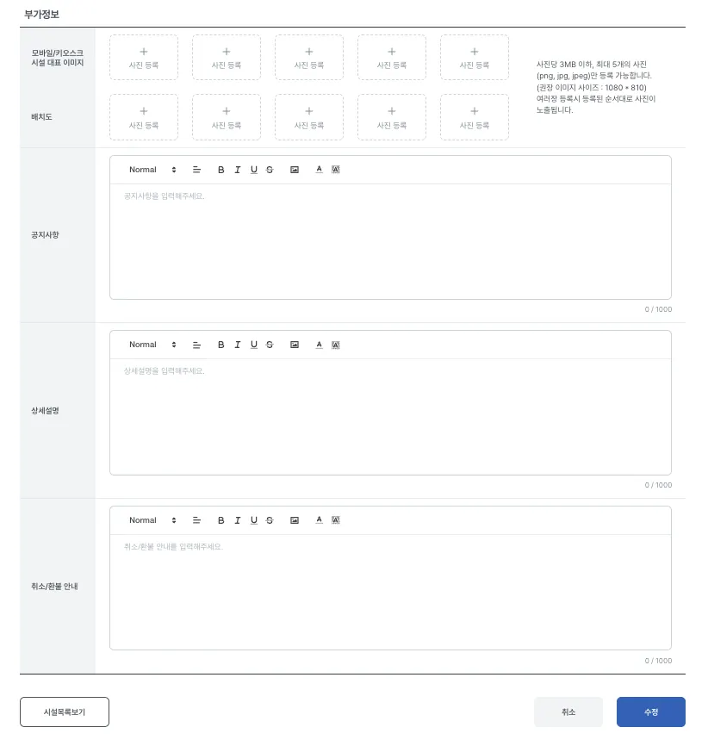The height and width of the screenshot is (746, 708).
Task: Click the 취소 button
Action: tap(568, 712)
